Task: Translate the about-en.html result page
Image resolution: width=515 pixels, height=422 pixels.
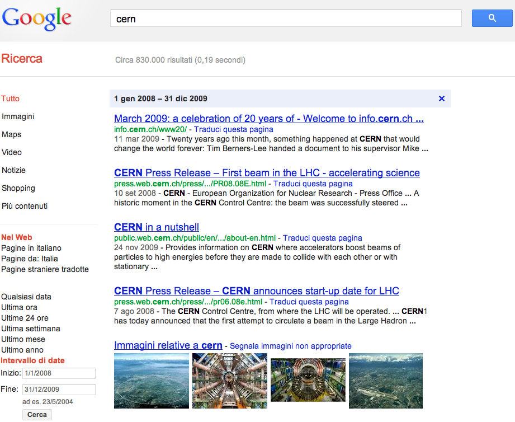Action: 323,238
